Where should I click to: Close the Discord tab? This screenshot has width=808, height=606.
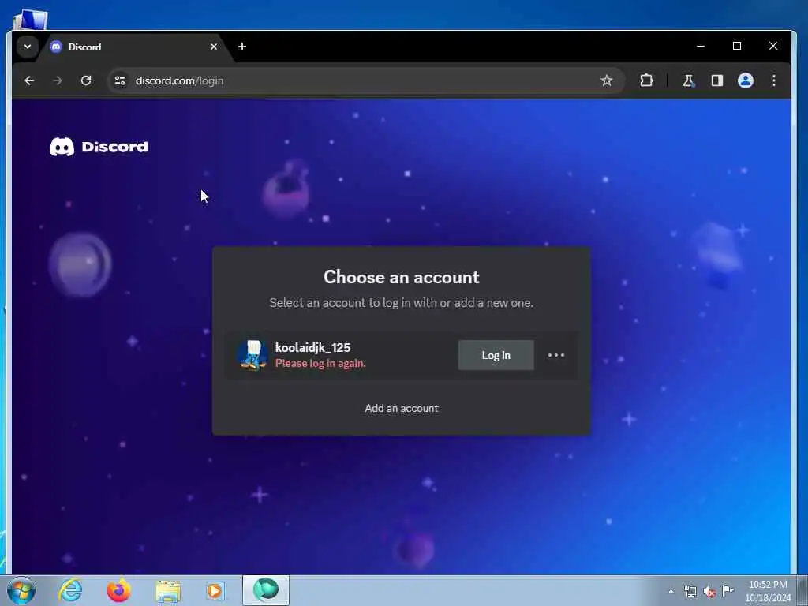[213, 47]
